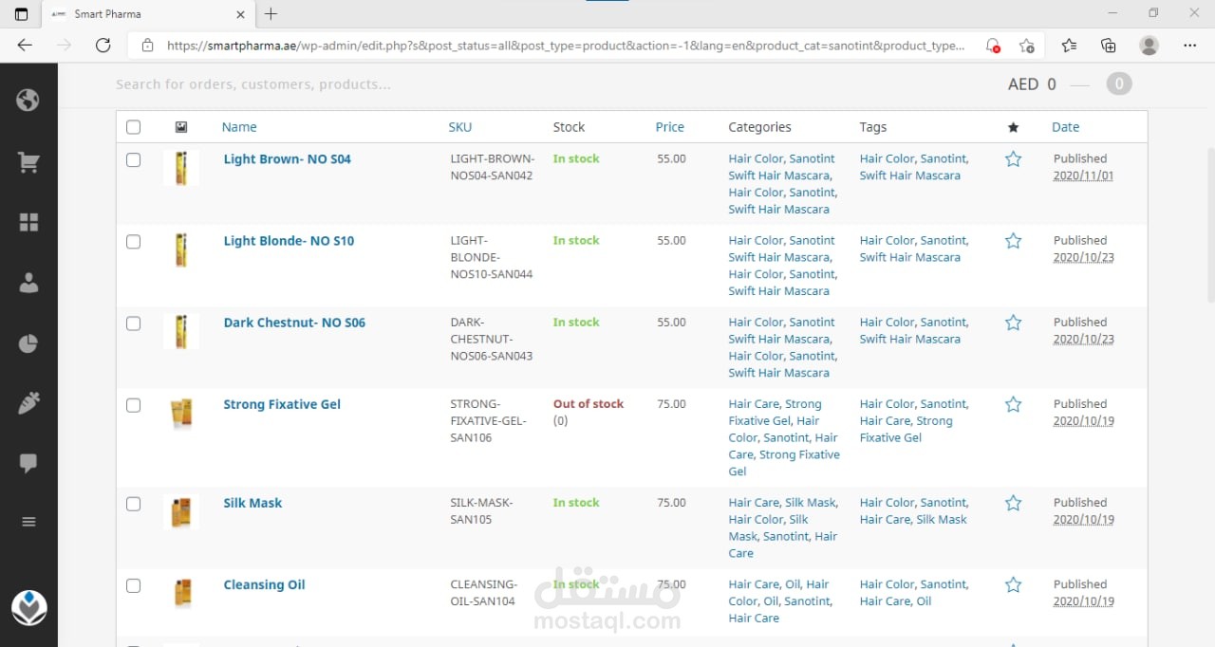Open the globe icon in sidebar
Image resolution: width=1215 pixels, height=647 pixels.
click(x=28, y=99)
